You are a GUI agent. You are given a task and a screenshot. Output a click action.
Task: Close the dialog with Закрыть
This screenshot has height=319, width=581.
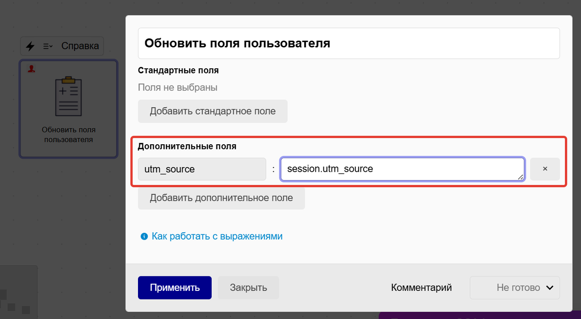pyautogui.click(x=248, y=288)
